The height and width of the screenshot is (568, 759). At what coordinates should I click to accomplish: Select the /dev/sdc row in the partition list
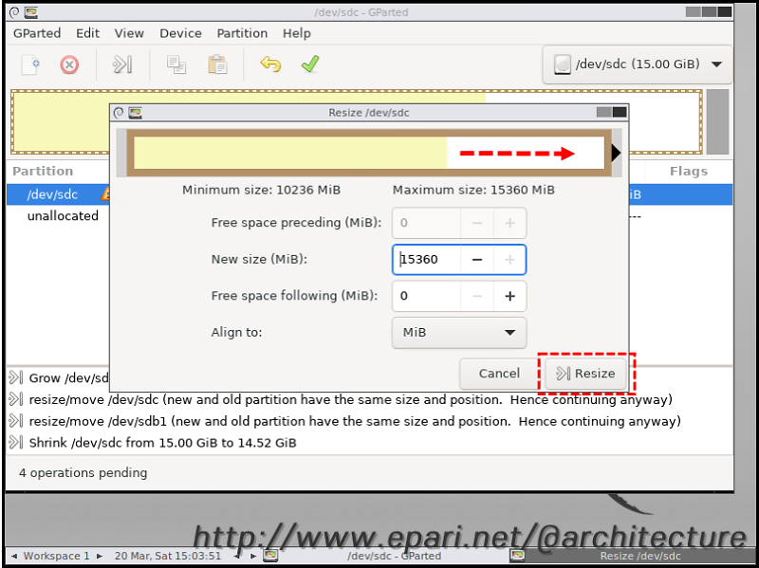(369, 194)
